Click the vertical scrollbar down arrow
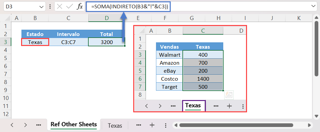This screenshot has width=320, height=132. point(316,116)
